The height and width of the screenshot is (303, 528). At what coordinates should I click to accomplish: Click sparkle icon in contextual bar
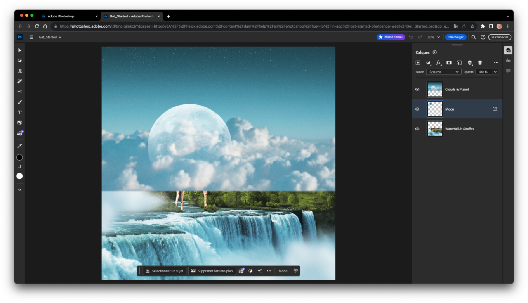(x=260, y=271)
